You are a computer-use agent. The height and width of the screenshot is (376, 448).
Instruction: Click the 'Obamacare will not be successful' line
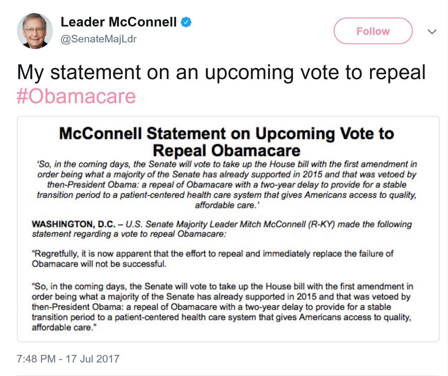coord(99,263)
